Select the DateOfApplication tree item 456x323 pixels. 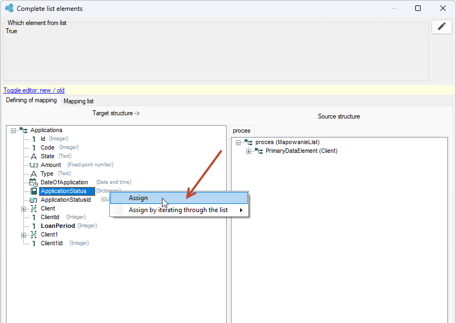tap(64, 183)
